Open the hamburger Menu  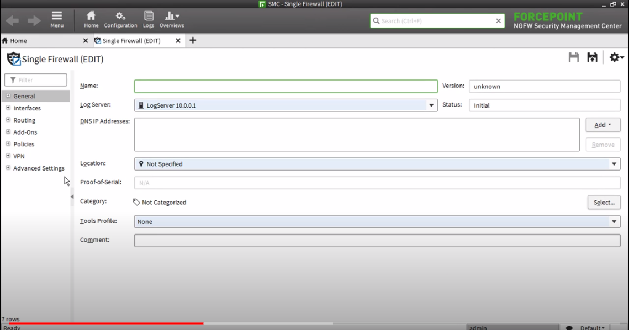[x=57, y=19]
